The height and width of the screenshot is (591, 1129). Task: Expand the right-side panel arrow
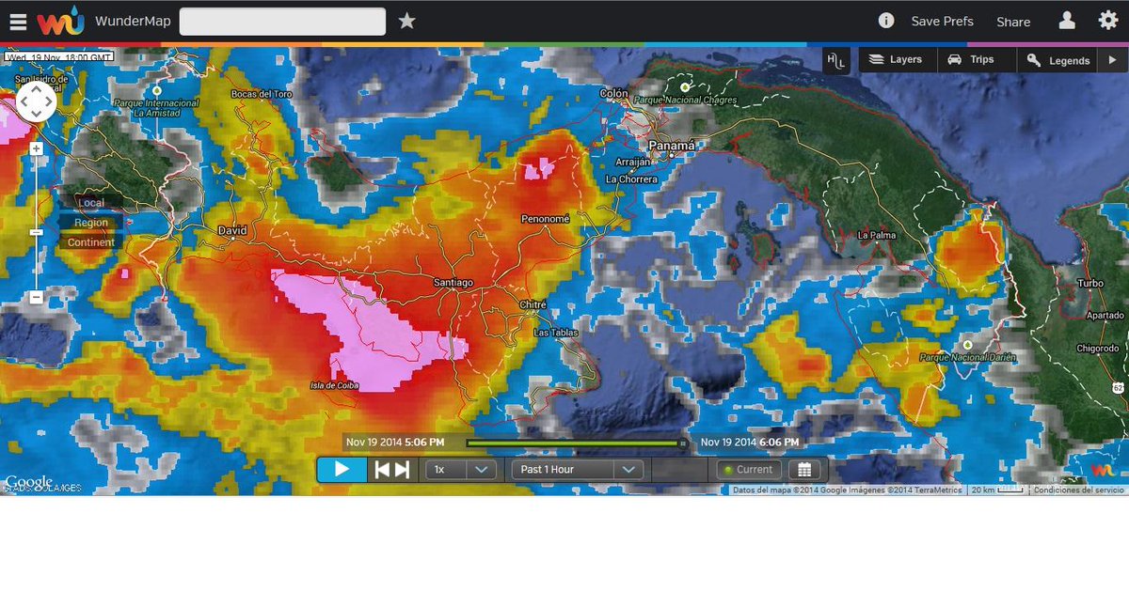[1114, 59]
